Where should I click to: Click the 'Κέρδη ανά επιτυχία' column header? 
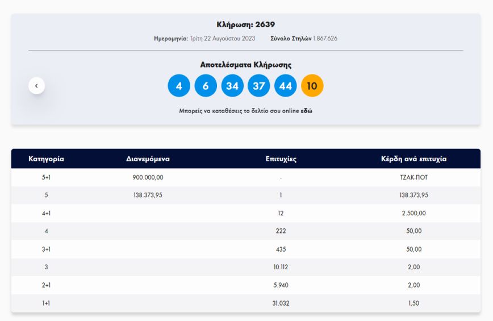coord(413,159)
